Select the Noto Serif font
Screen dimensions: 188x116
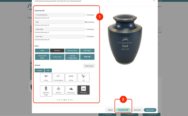tap(87, 50)
